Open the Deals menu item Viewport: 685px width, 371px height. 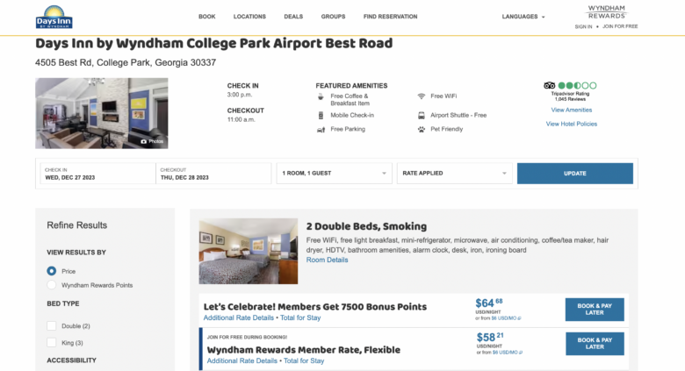293,17
